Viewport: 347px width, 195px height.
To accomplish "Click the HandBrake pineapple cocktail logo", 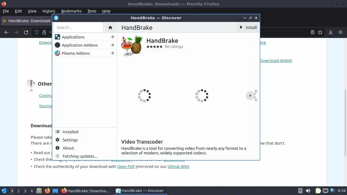I will 132,46.
